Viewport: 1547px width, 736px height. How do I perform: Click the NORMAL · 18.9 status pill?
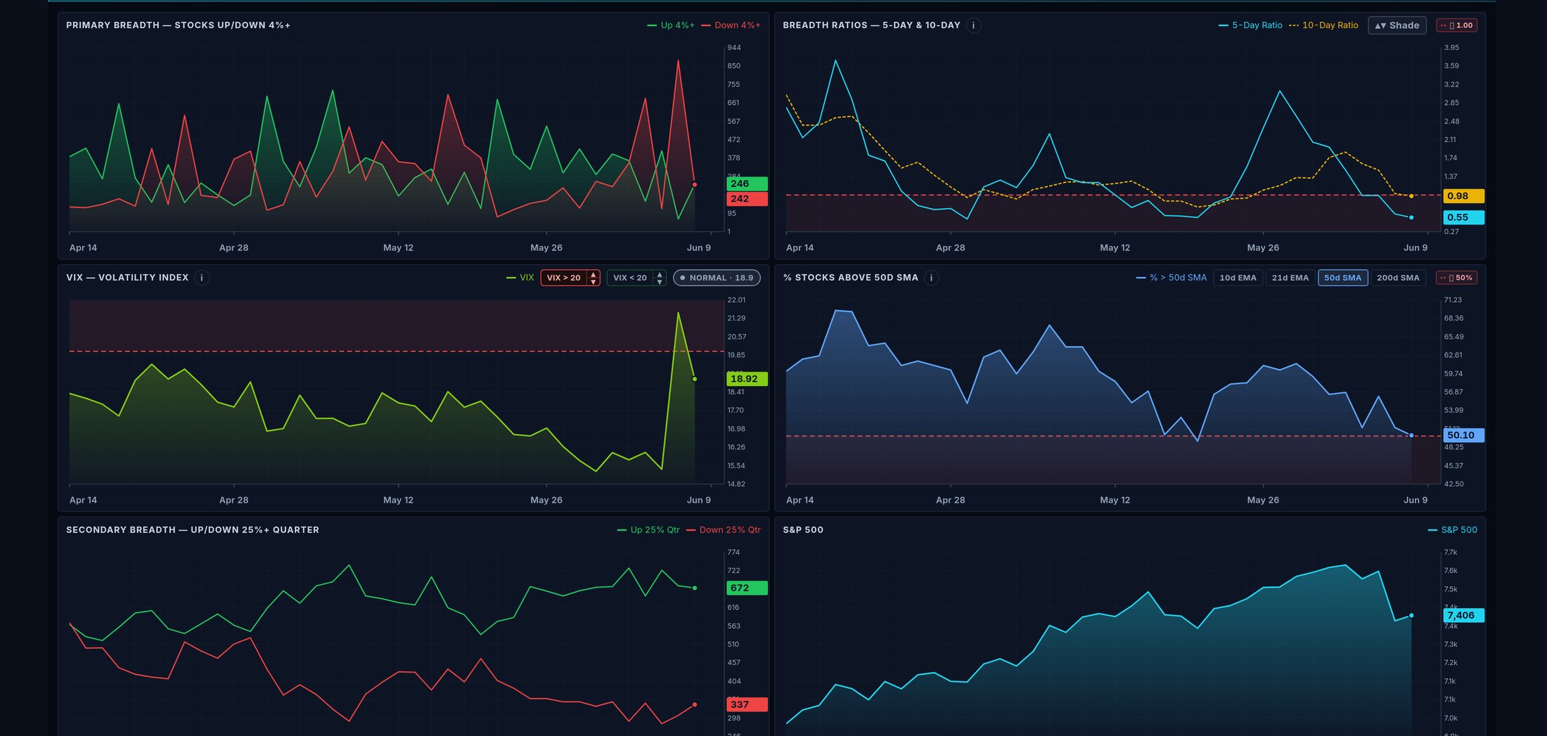click(x=717, y=278)
